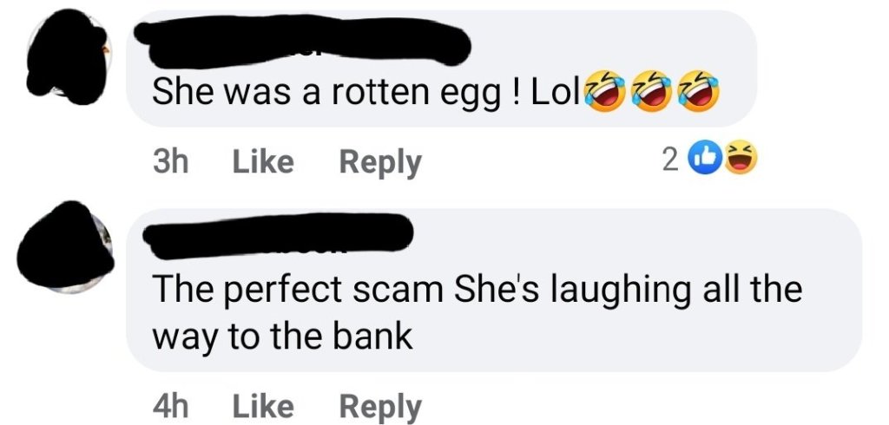
Task: Click the 'way to the bank' text line
Action: coord(282,337)
